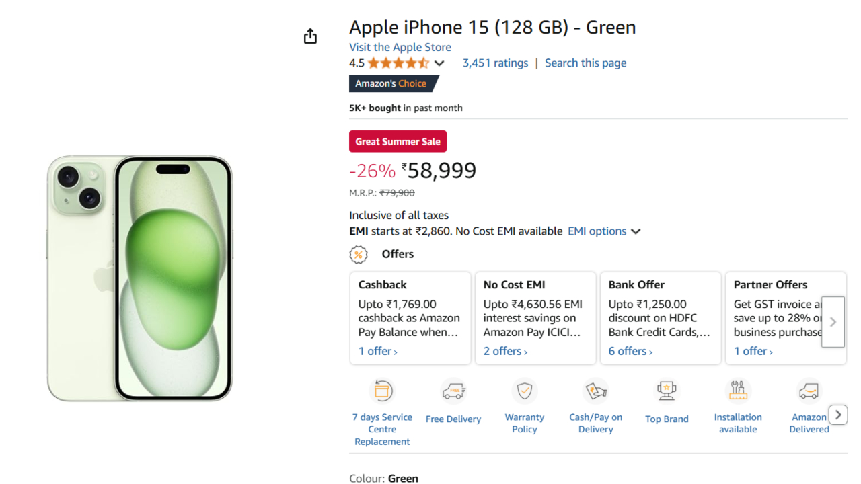Expand the star rating breakdown chevron

click(439, 63)
